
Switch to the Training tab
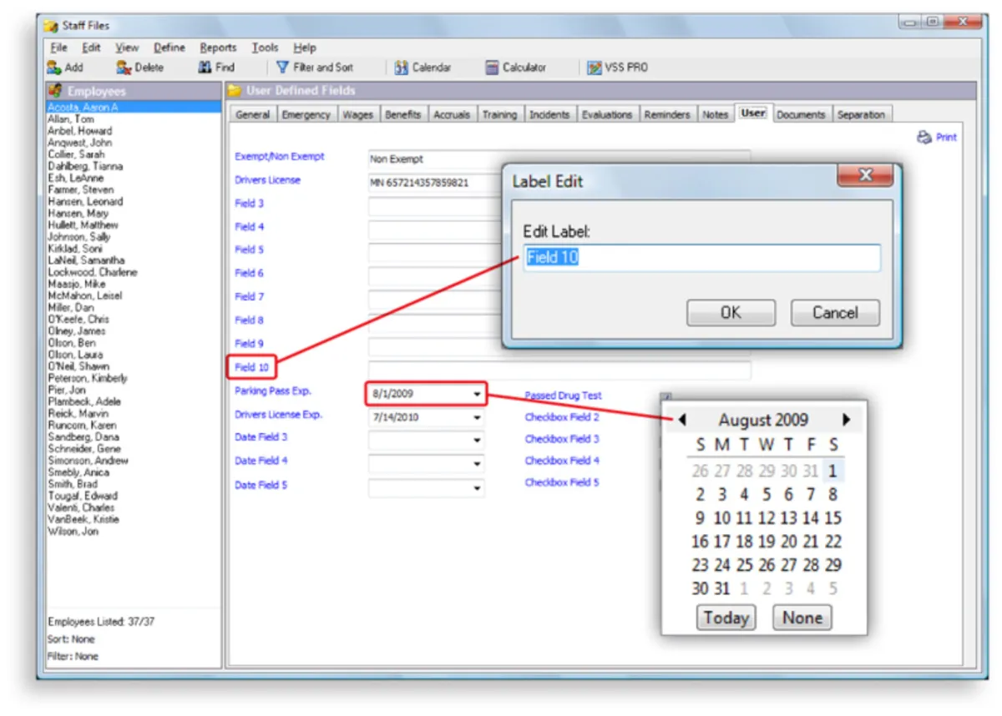pyautogui.click(x=499, y=115)
